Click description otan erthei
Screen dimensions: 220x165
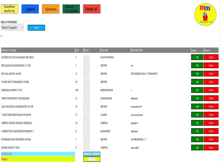[x=135, y=148]
